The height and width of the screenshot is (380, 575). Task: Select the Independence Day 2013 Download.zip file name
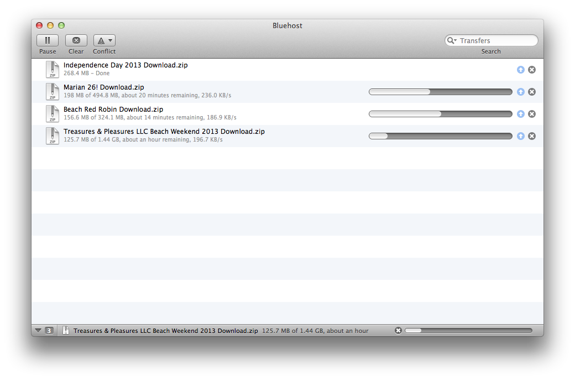tap(126, 65)
